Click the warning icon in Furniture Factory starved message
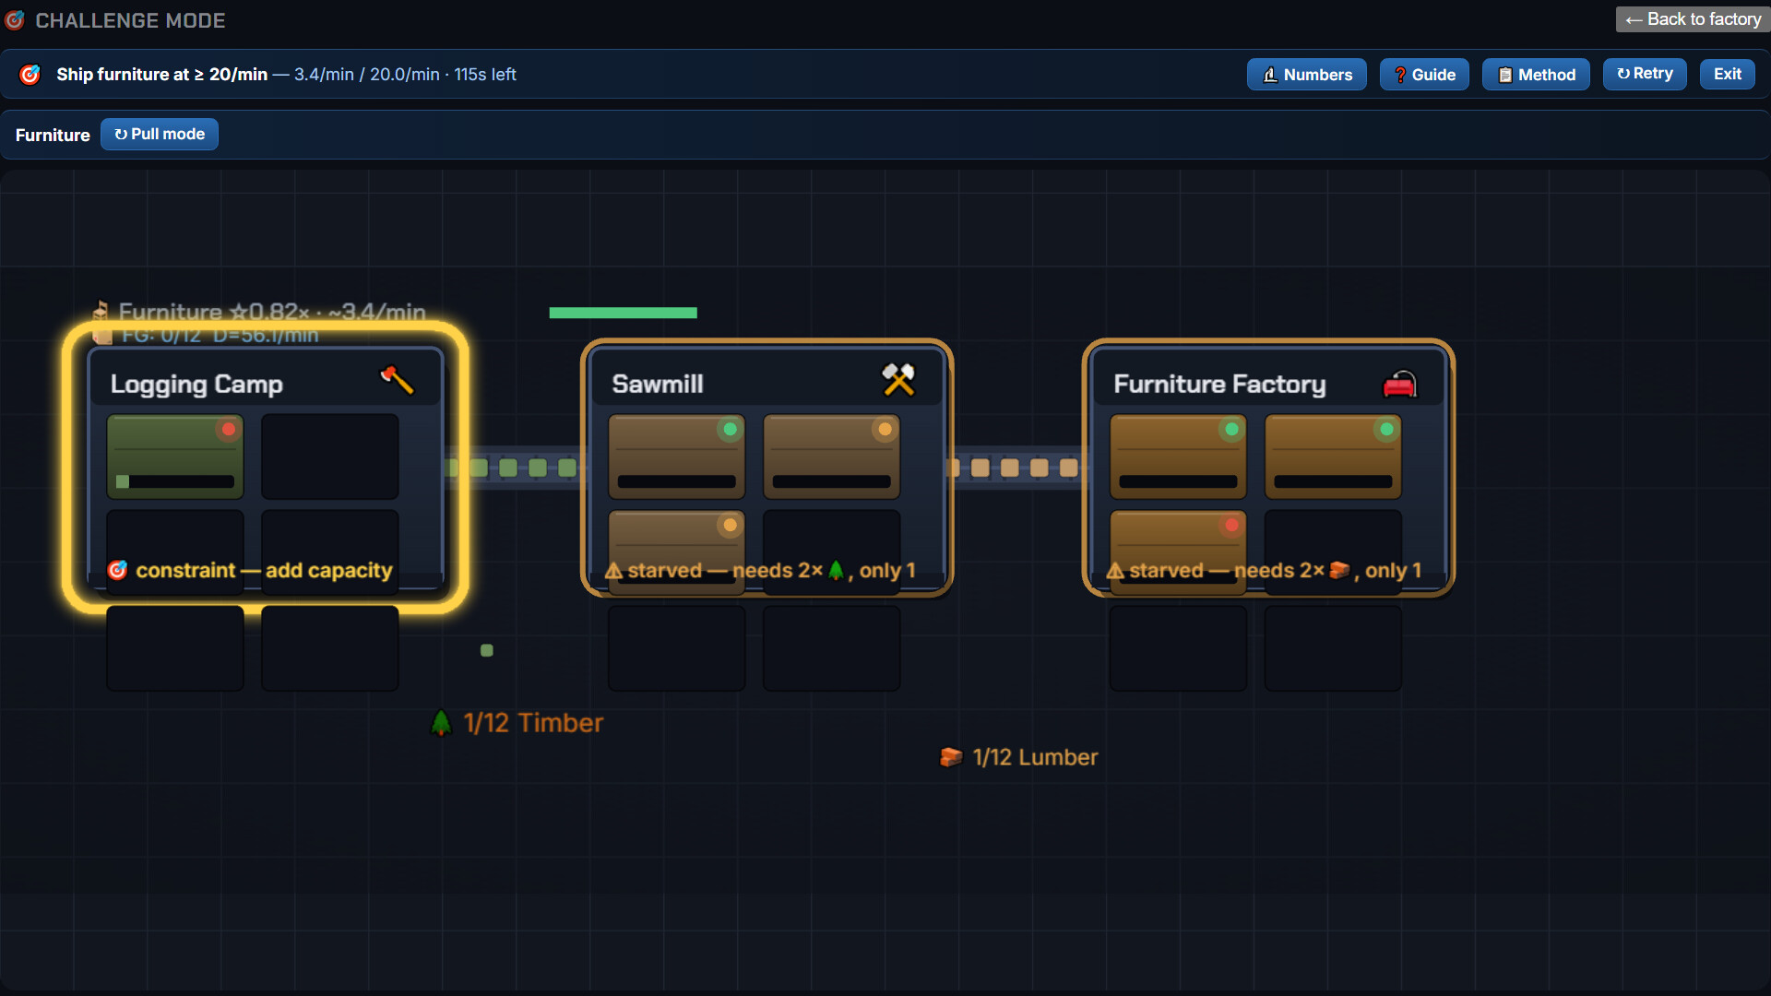 point(1115,571)
